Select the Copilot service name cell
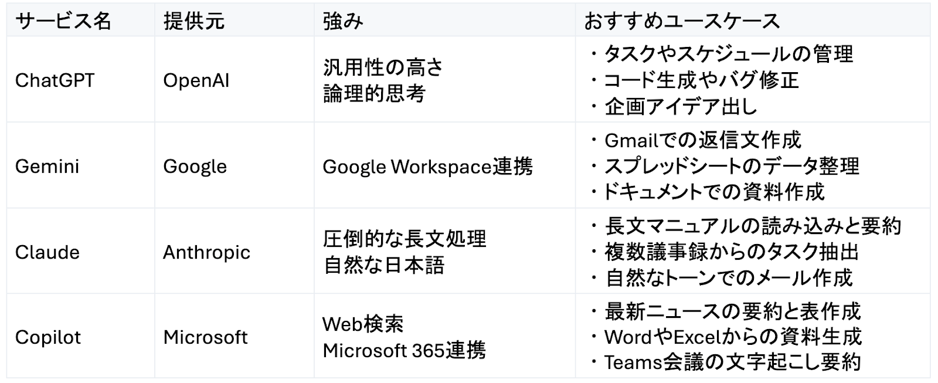 pyautogui.click(x=48, y=338)
